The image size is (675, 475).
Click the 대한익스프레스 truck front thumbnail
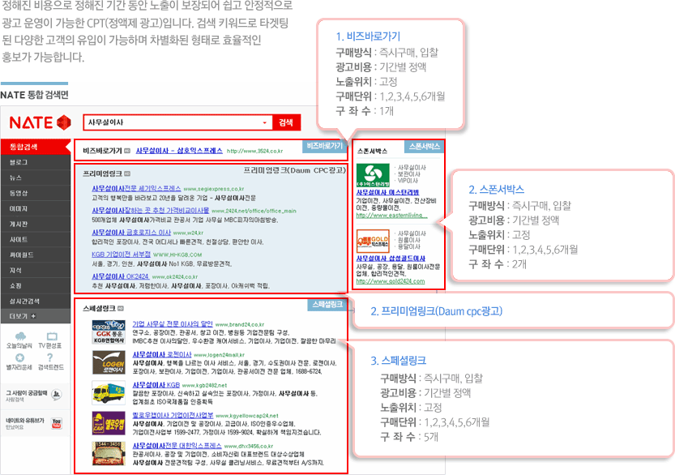[x=109, y=453]
